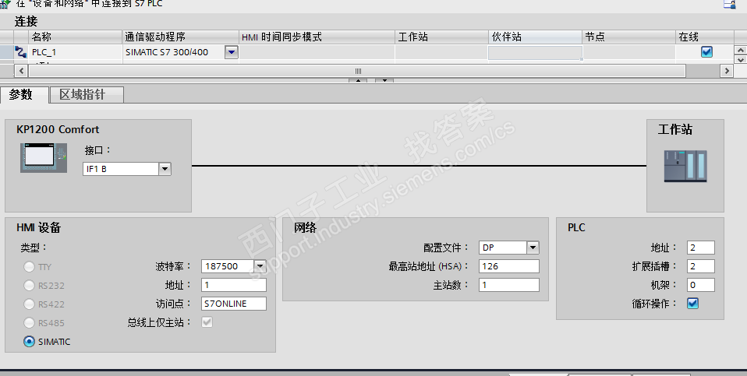The height and width of the screenshot is (376, 747).
Task: Toggle the 在线 checkbox for PLC_1
Action: pyautogui.click(x=706, y=52)
